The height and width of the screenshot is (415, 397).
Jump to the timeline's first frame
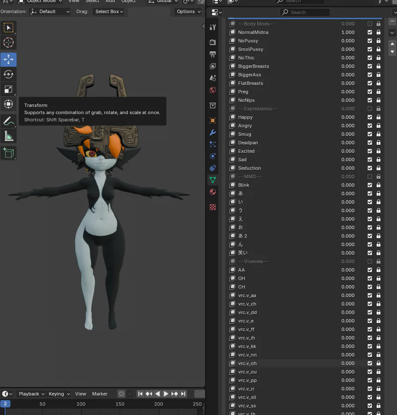tap(140, 394)
